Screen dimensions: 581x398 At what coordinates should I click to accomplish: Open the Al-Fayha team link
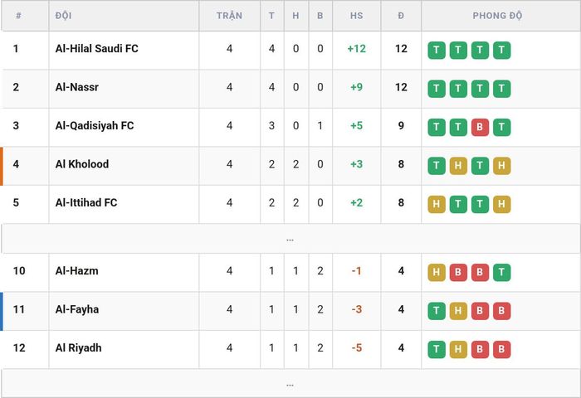point(77,309)
